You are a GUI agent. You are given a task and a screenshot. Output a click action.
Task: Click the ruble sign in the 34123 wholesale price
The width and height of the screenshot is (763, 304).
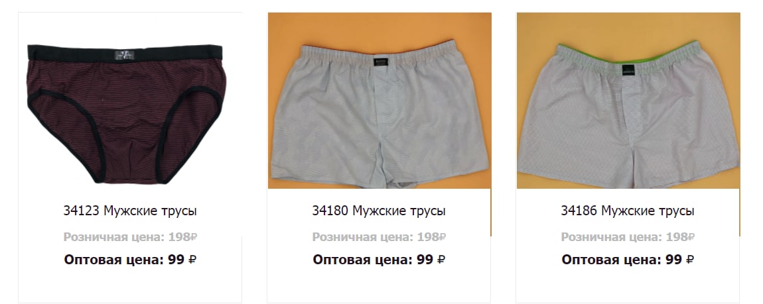click(192, 260)
